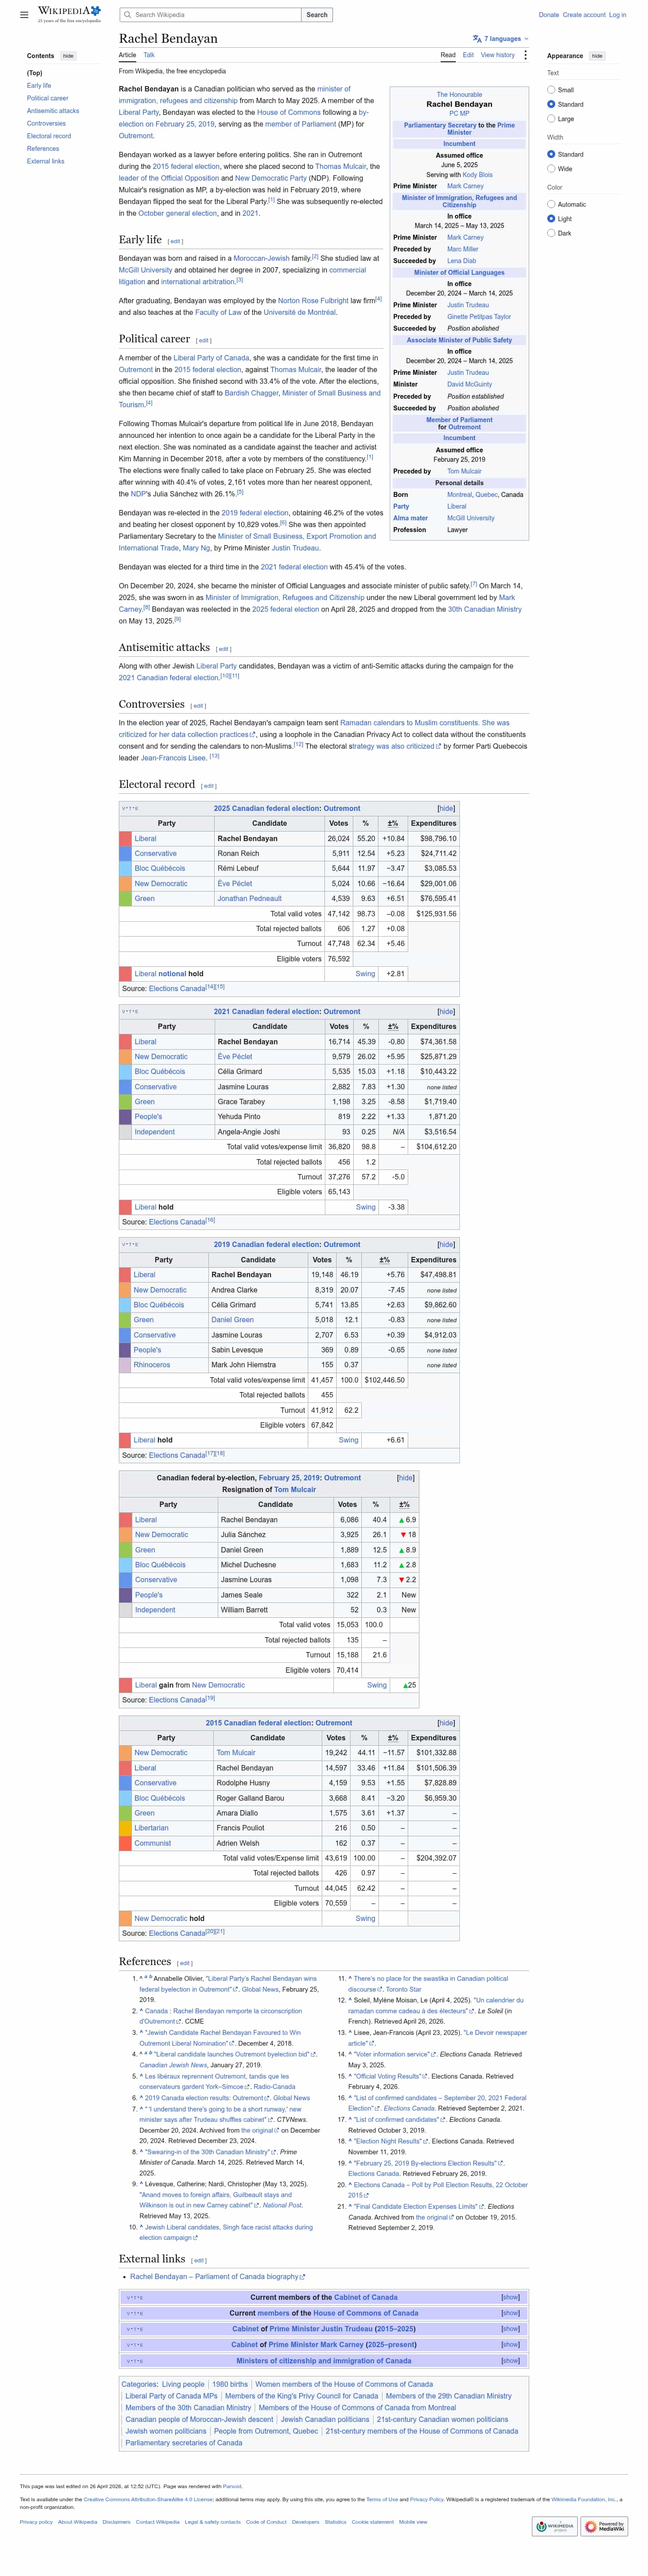Jump to Early life in Contents
648x2576 pixels.
[x=39, y=86]
